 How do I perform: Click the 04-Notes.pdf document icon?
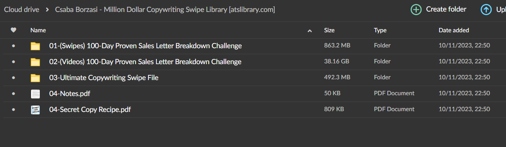(x=35, y=94)
